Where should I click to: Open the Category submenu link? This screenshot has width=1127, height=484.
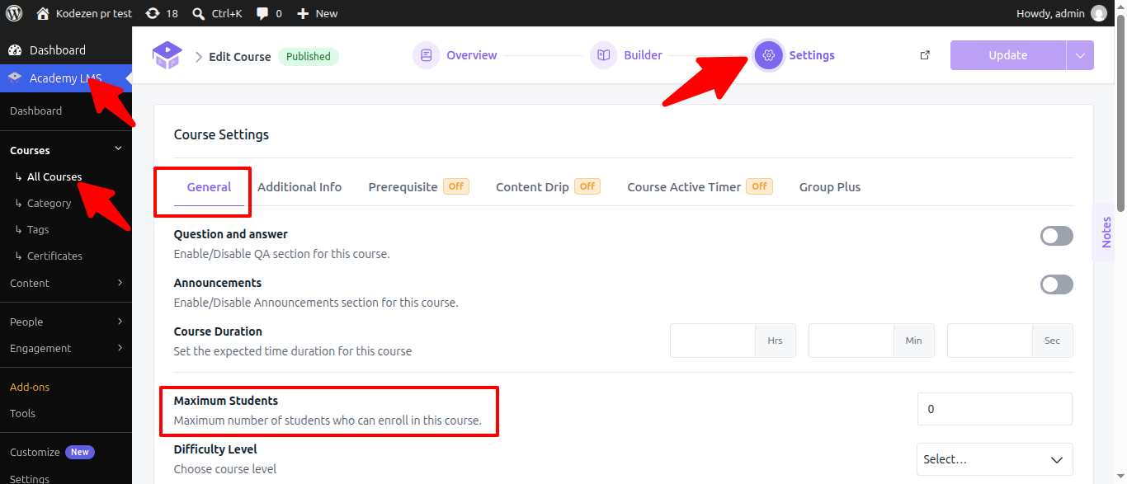49,203
